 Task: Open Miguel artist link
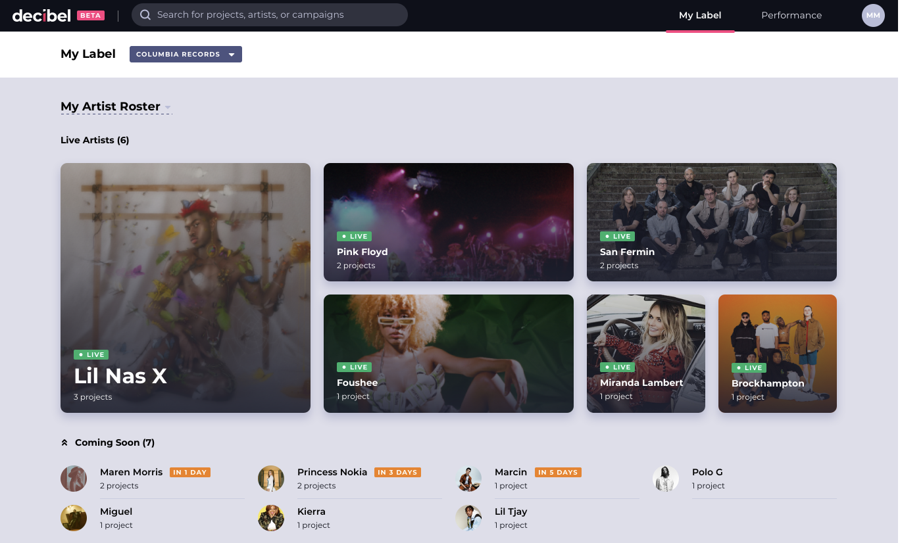[x=116, y=511]
